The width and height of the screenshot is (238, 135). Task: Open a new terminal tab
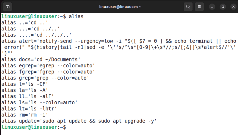coord(8,6)
